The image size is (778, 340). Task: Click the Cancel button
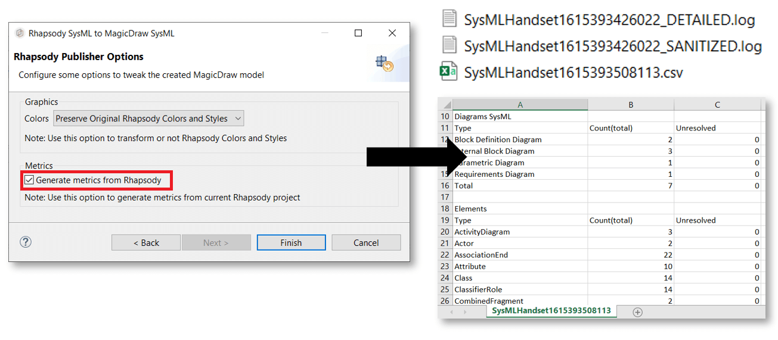point(366,242)
